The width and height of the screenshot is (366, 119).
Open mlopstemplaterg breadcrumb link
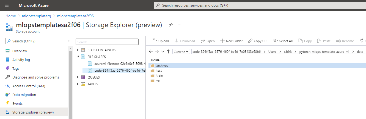(x=37, y=16)
